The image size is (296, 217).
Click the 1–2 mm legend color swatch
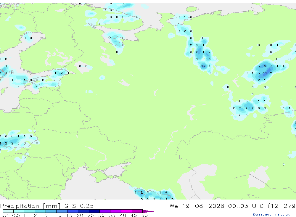click(30, 211)
